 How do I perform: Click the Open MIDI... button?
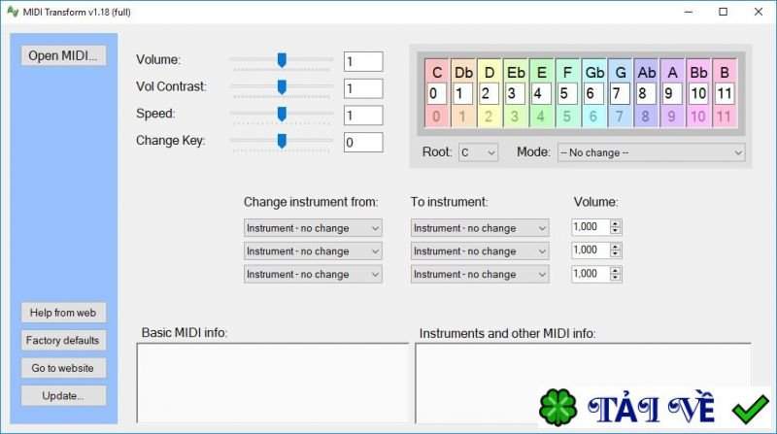click(x=63, y=55)
